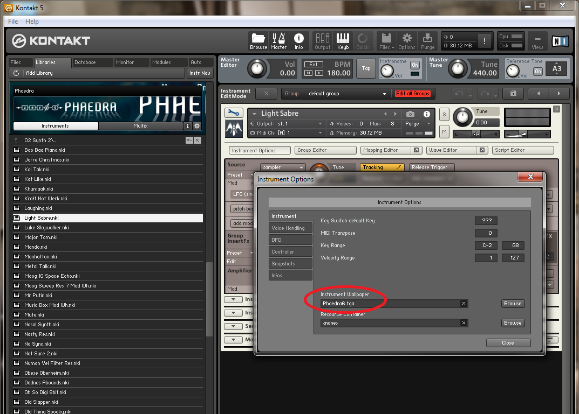
Task: Switch to the Database tab
Action: point(92,62)
